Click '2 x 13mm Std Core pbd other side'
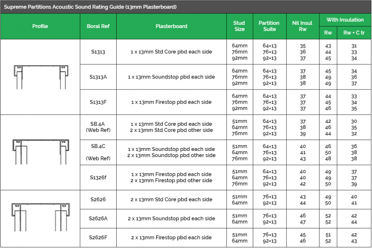This screenshot has height=248, width=372. pos(171,130)
